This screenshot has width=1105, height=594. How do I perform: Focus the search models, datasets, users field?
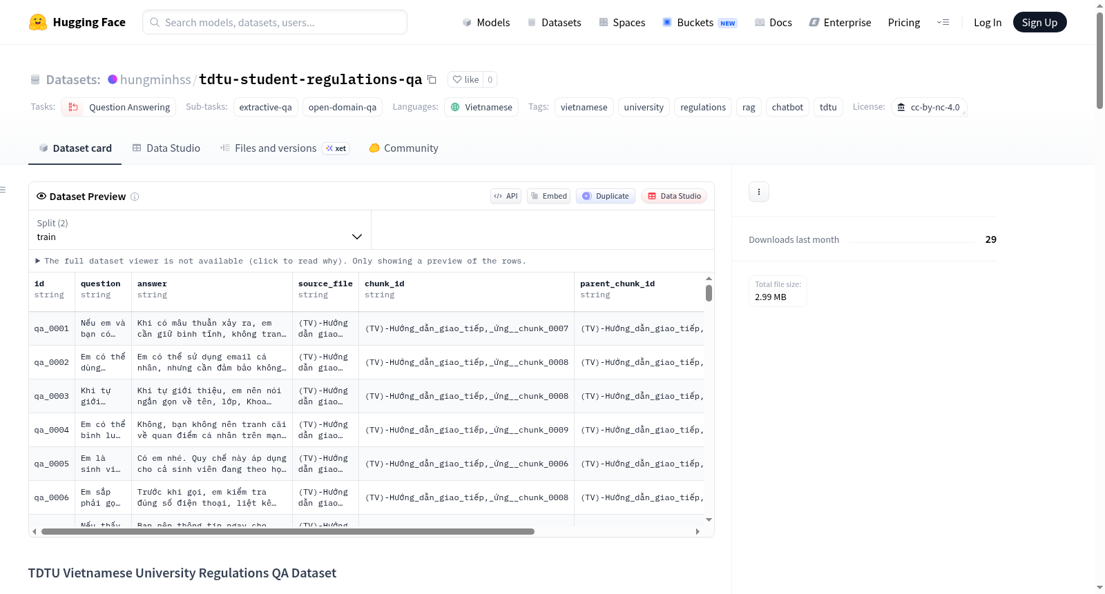point(275,22)
